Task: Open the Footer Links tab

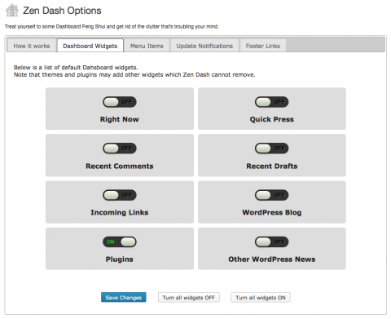Action: (263, 46)
